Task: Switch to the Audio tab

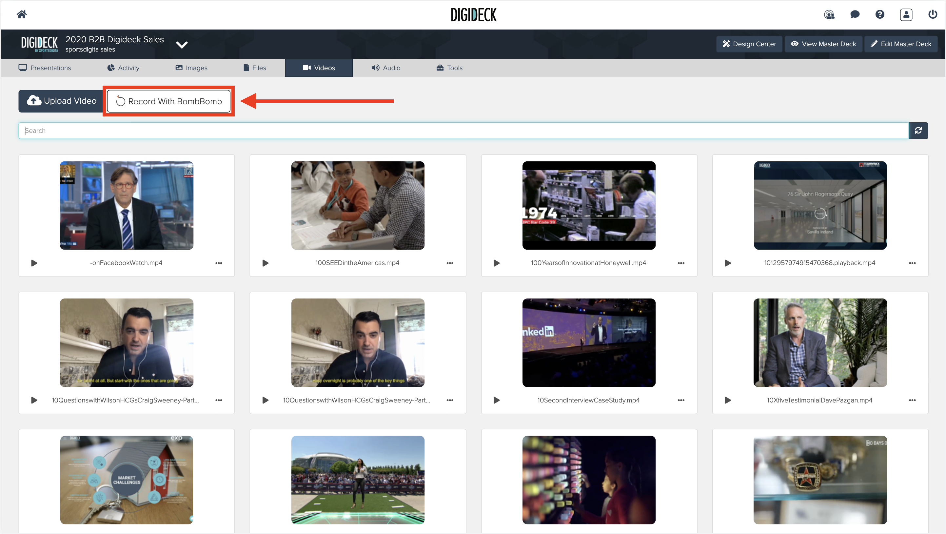Action: tap(386, 68)
